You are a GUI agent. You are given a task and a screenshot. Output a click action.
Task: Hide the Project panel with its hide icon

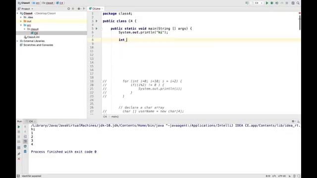pos(84,9)
